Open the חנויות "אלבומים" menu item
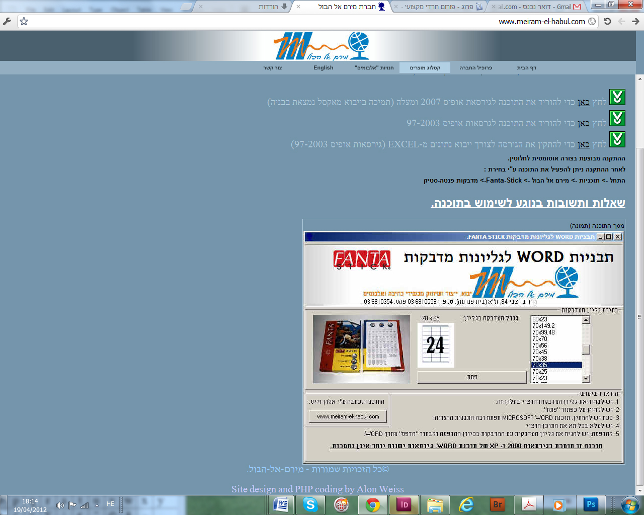The image size is (644, 515). 374,68
